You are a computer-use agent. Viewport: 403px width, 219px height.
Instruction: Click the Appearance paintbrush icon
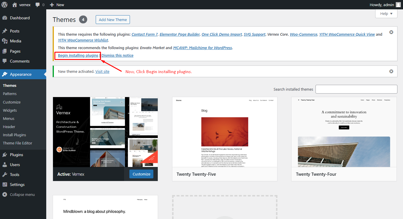coord(5,74)
